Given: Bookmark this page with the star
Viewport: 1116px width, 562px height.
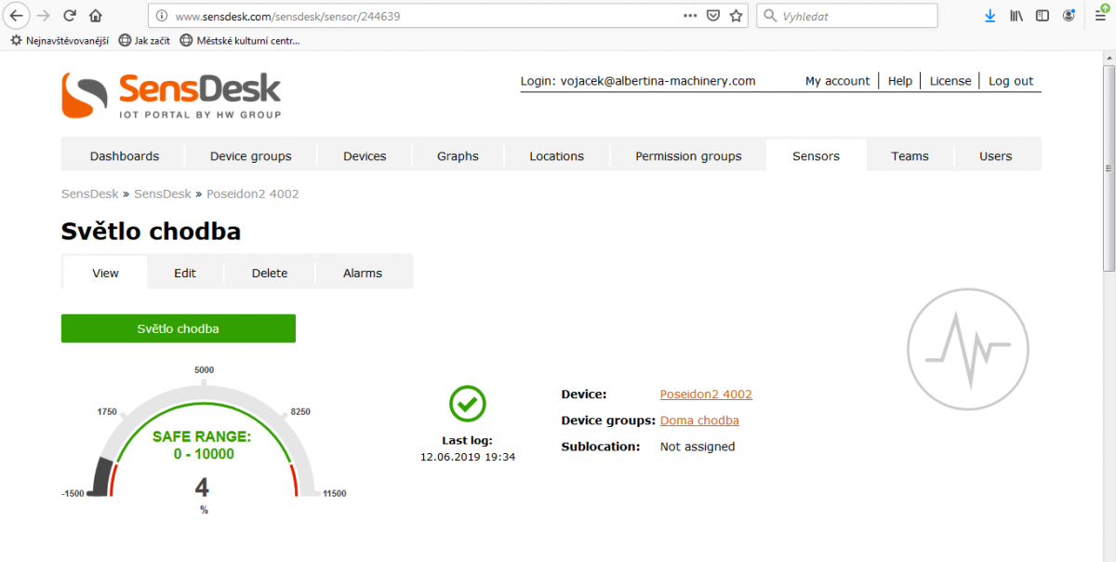Looking at the screenshot, I should [x=737, y=16].
